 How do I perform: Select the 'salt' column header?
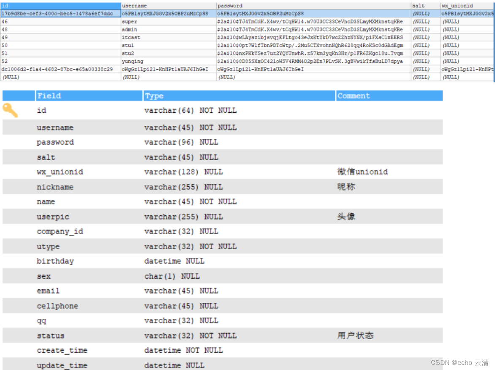tap(426, 5)
